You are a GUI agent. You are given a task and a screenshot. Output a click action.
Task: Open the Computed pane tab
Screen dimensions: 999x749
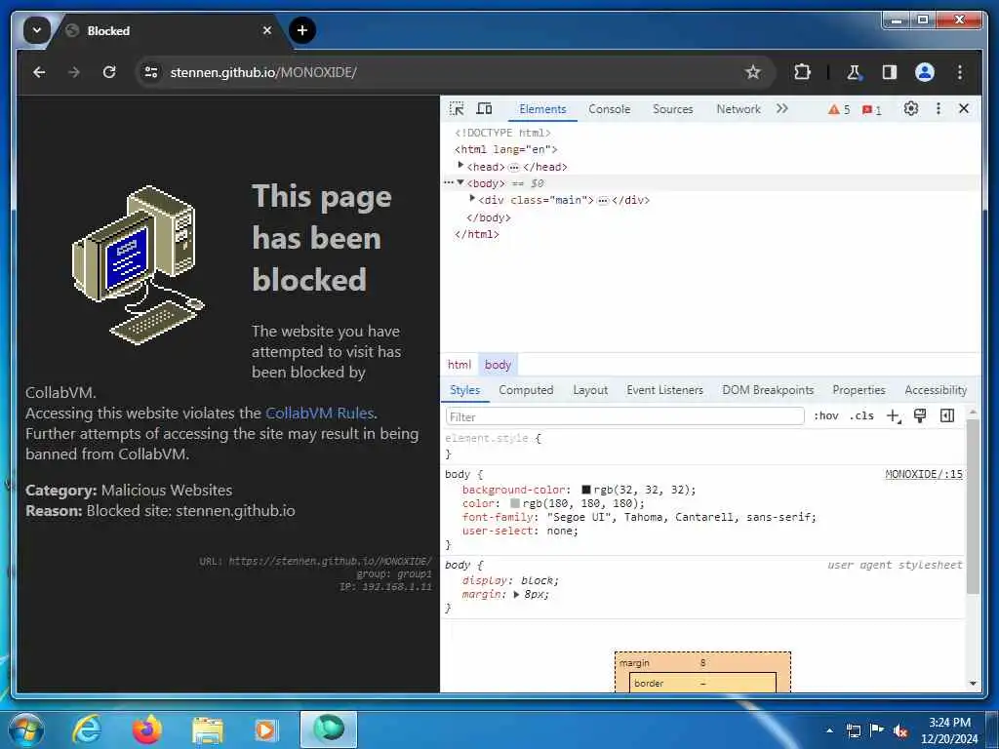pyautogui.click(x=526, y=390)
